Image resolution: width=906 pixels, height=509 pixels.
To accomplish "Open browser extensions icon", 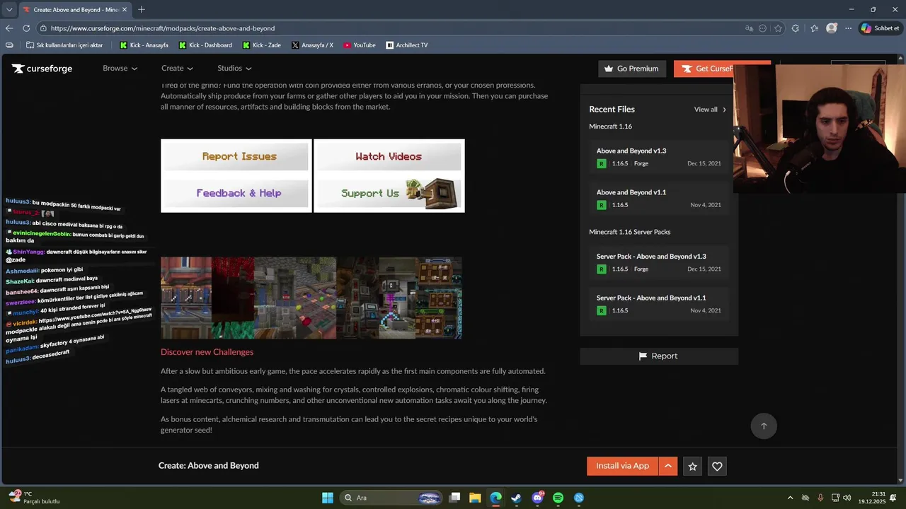I will (x=796, y=28).
